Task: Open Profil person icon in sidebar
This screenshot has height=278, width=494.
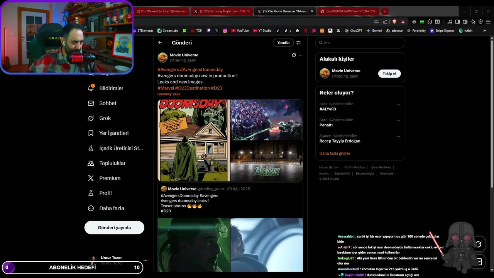Action: click(x=91, y=193)
